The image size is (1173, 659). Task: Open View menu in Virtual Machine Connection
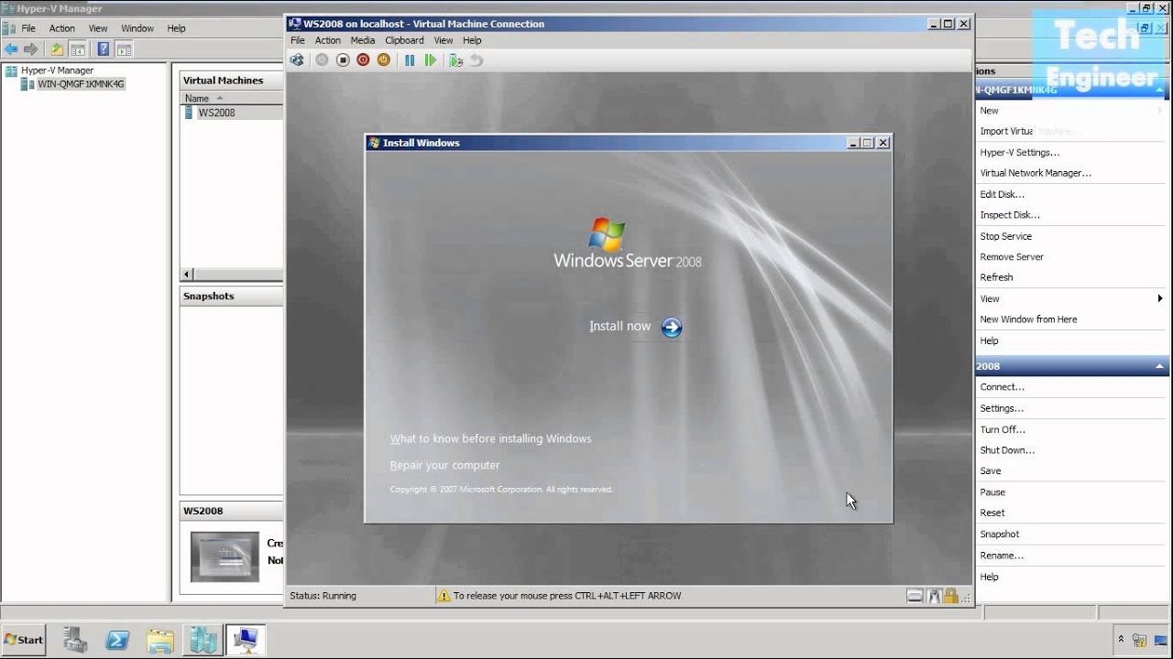pos(444,40)
